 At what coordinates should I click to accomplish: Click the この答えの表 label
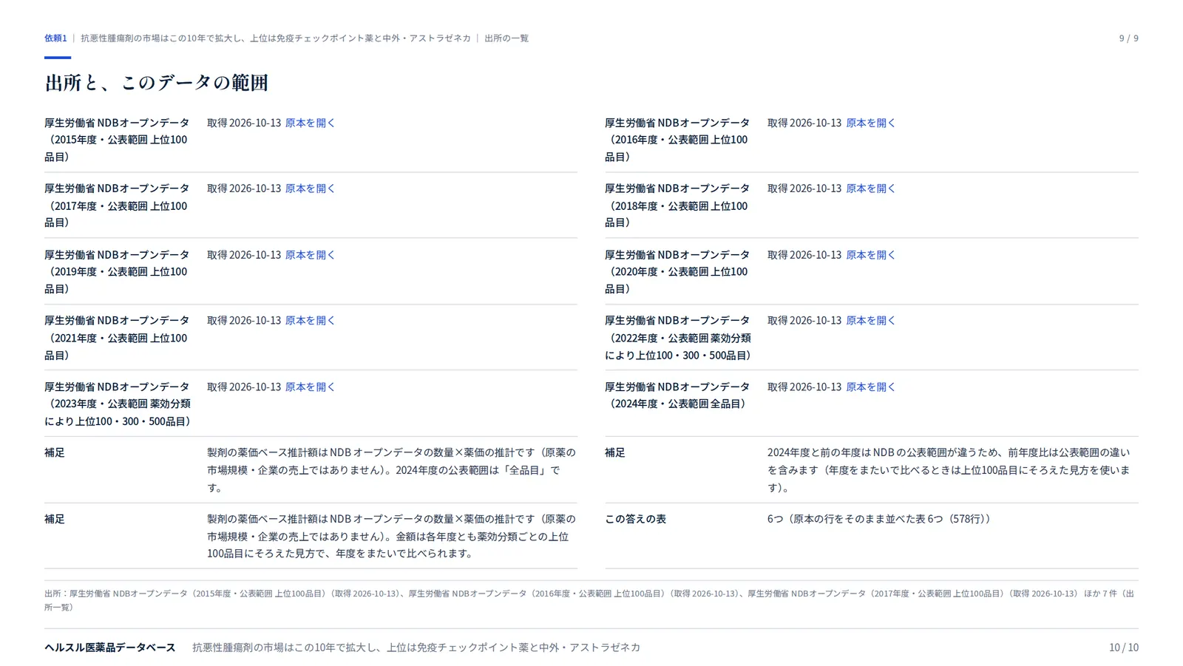click(x=635, y=519)
